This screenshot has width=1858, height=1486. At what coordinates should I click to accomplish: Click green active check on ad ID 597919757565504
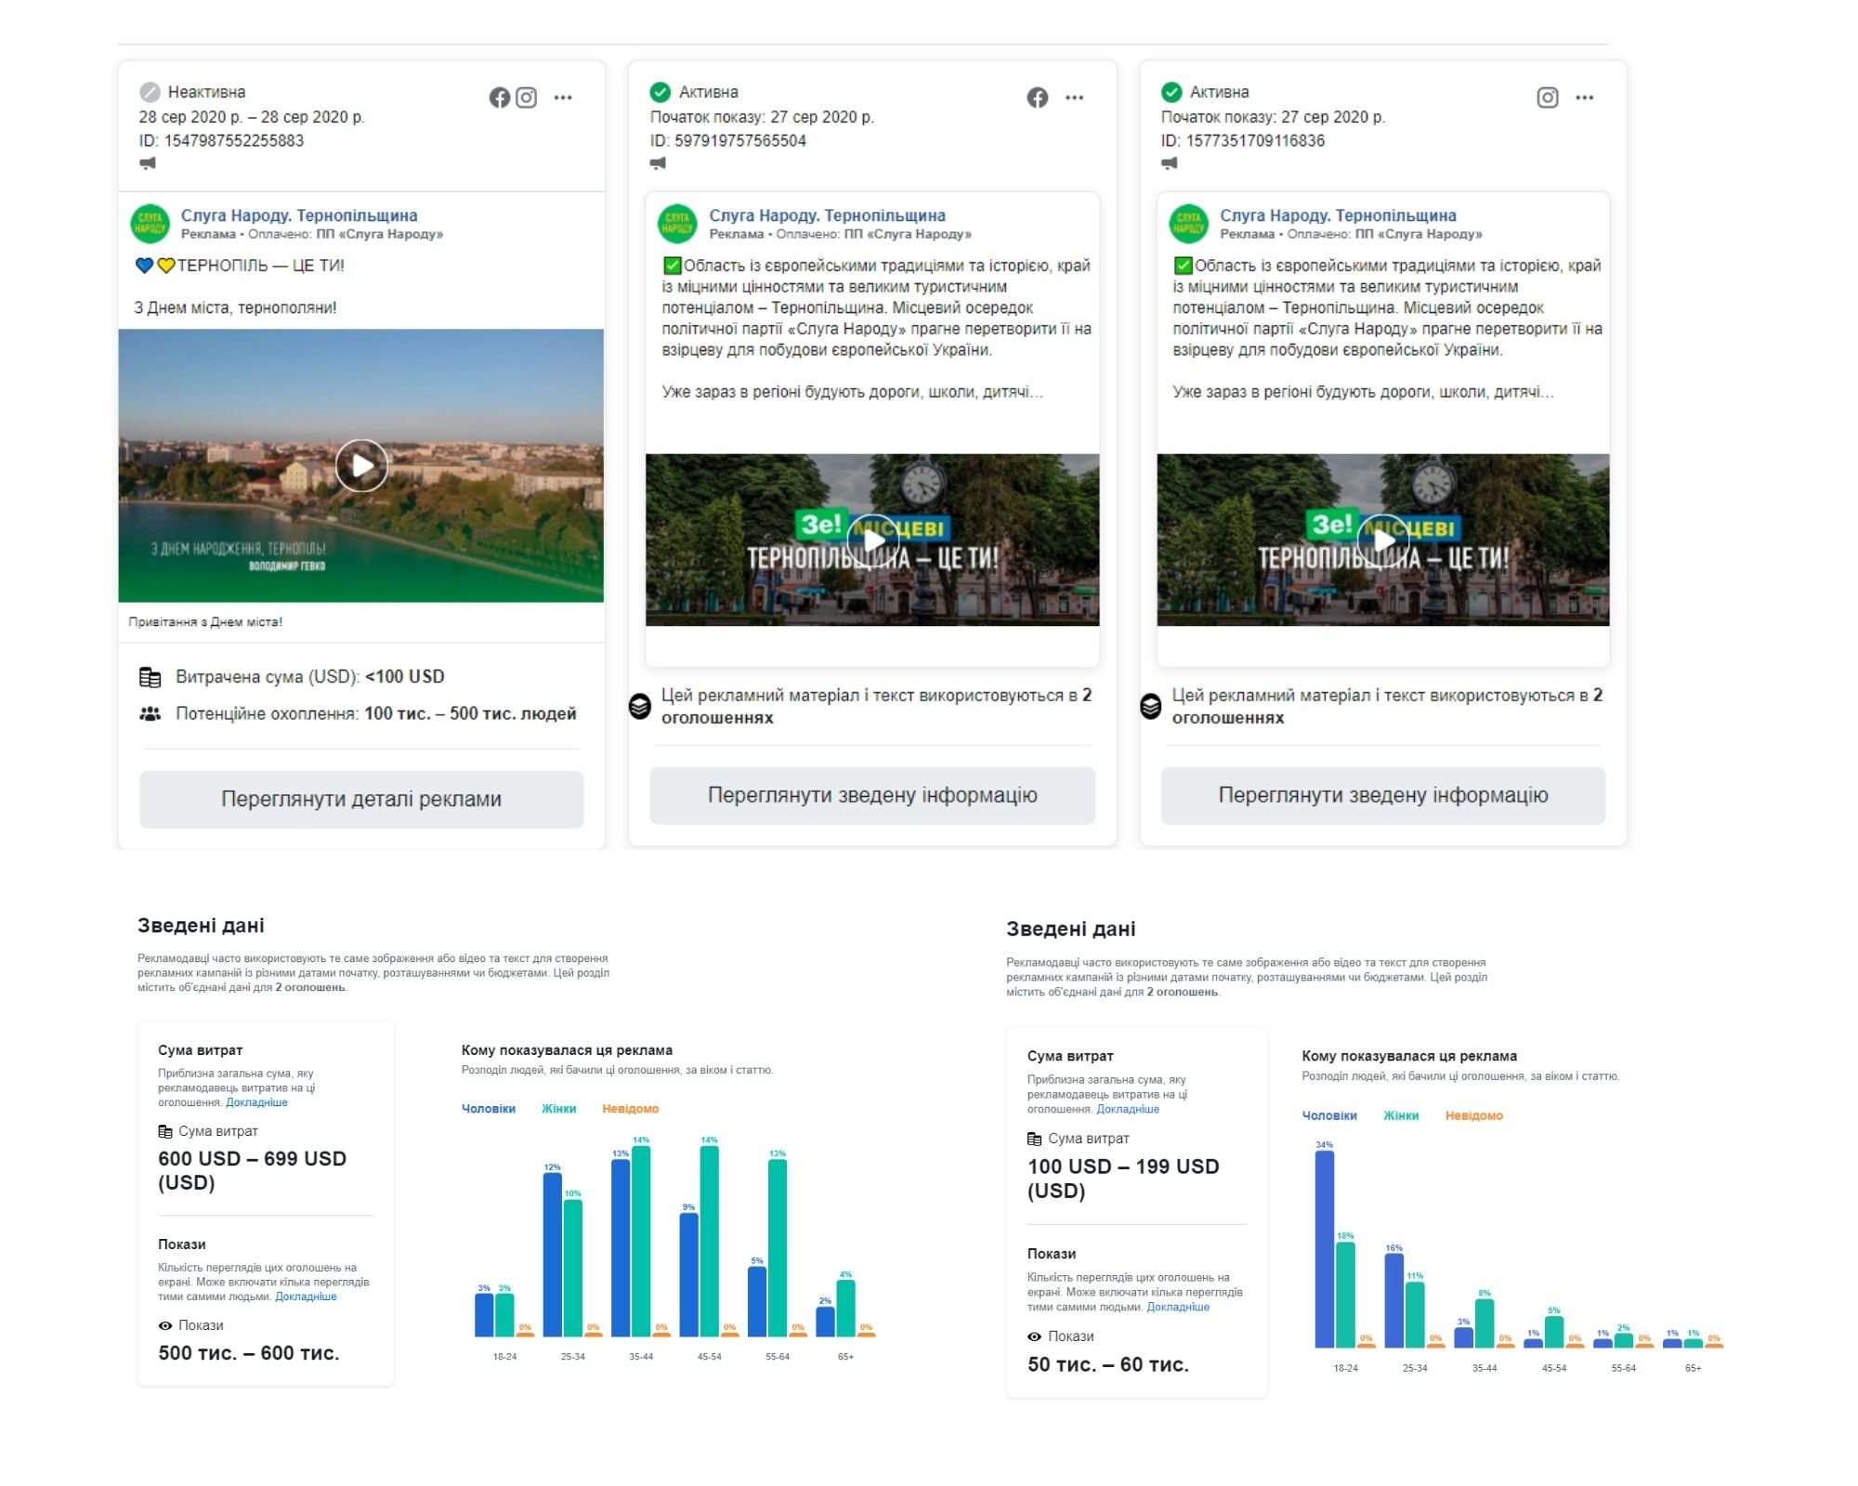click(661, 92)
